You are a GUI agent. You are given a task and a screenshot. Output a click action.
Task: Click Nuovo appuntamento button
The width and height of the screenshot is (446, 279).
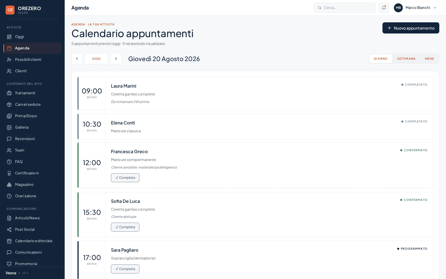pyautogui.click(x=411, y=28)
